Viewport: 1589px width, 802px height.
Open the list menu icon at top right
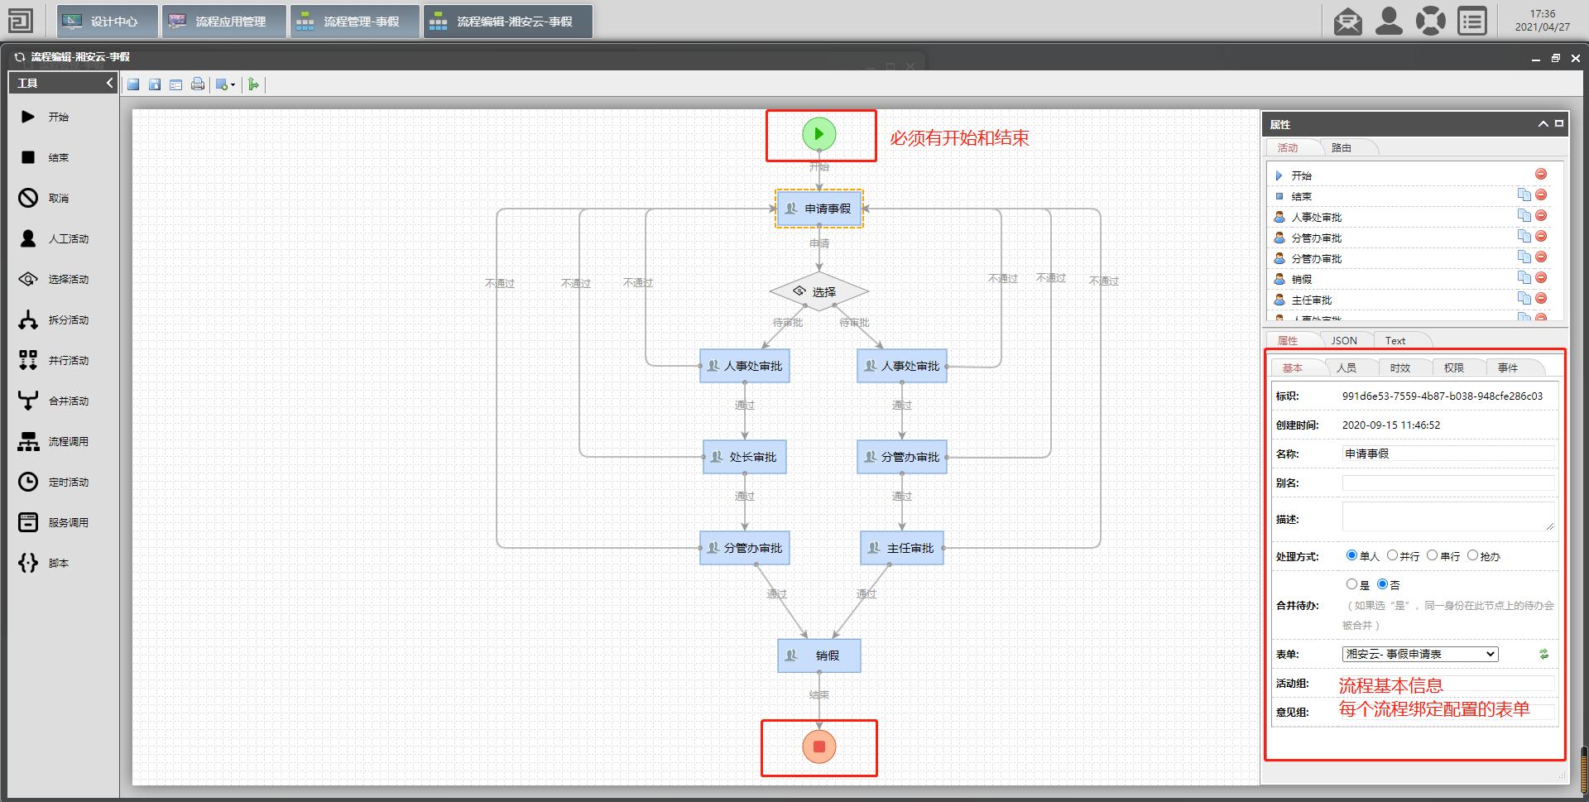click(1472, 22)
